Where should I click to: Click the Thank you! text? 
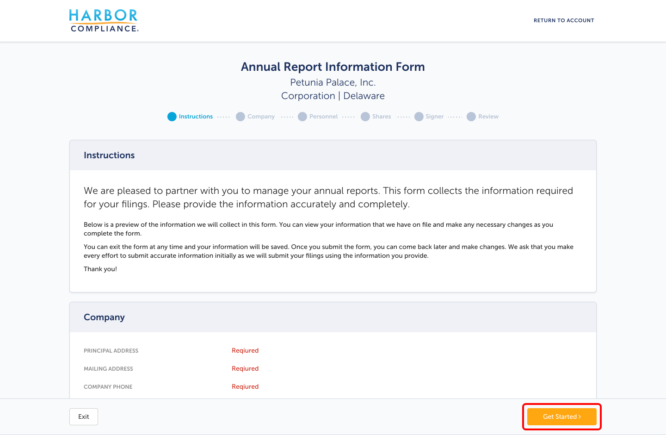tap(100, 269)
